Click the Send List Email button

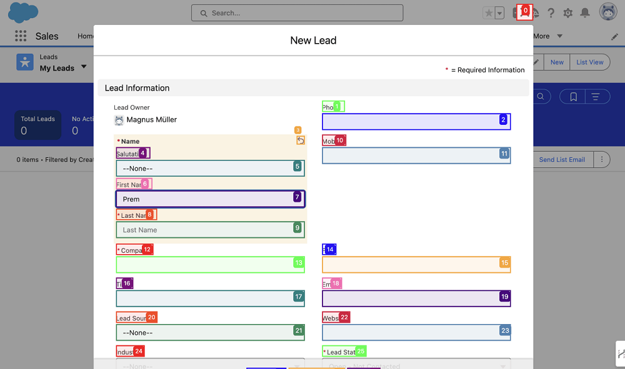[562, 159]
